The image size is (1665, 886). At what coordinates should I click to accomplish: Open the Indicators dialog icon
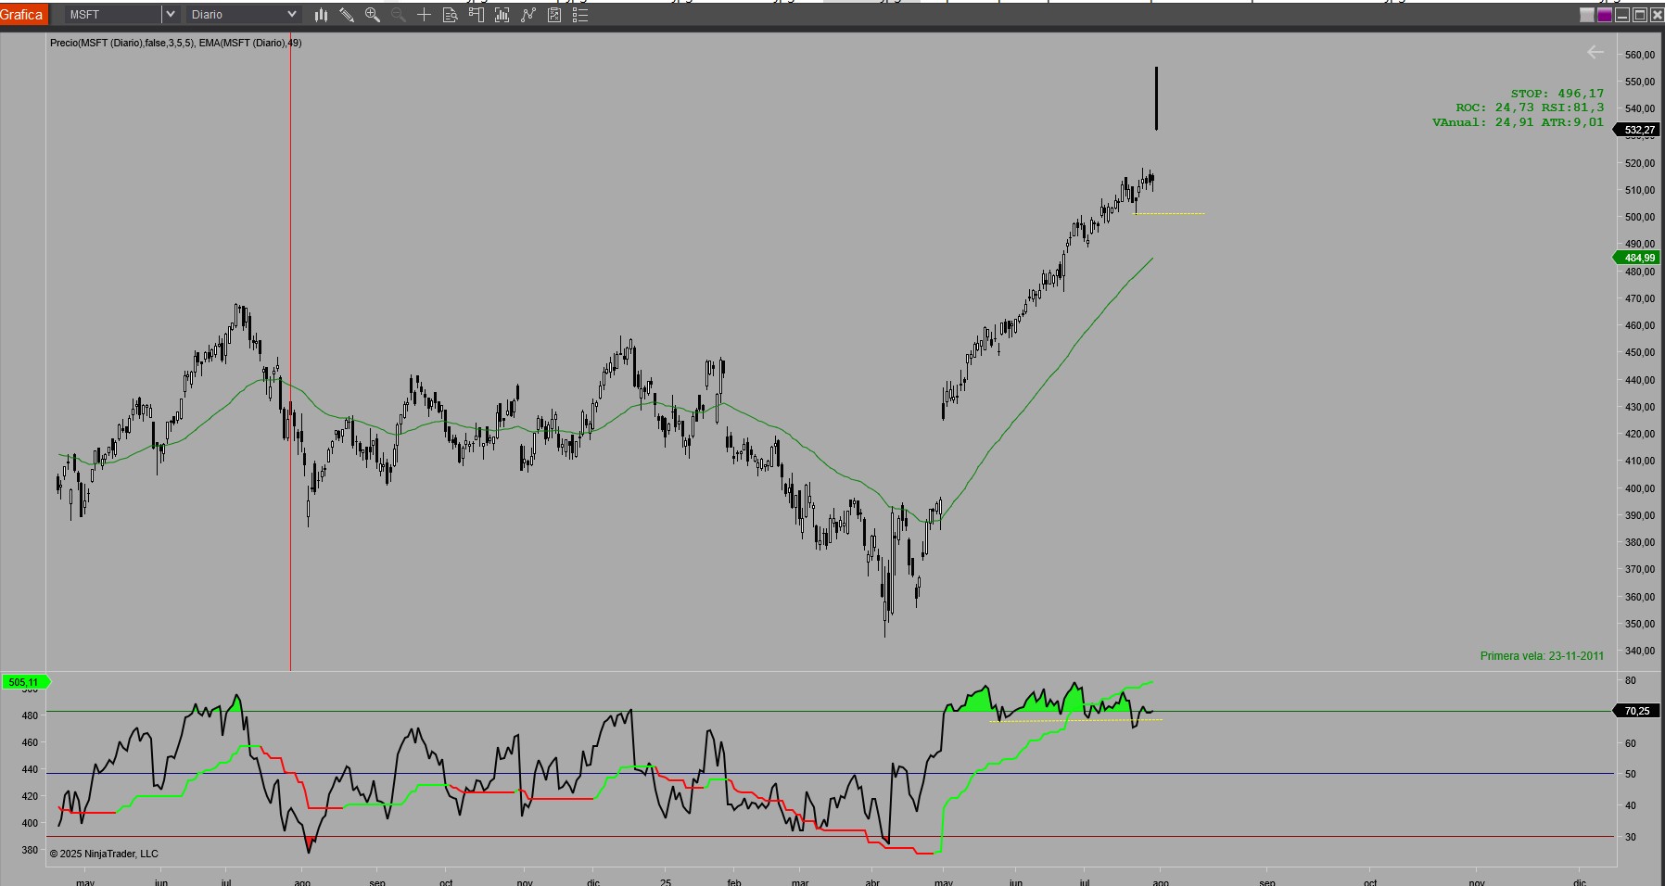click(528, 15)
